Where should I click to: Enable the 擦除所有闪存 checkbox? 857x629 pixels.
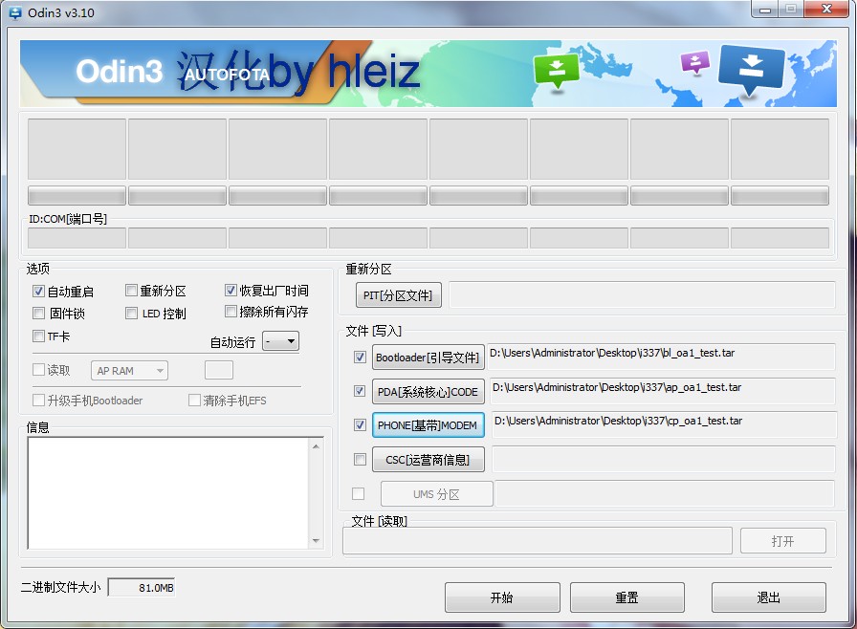(231, 312)
